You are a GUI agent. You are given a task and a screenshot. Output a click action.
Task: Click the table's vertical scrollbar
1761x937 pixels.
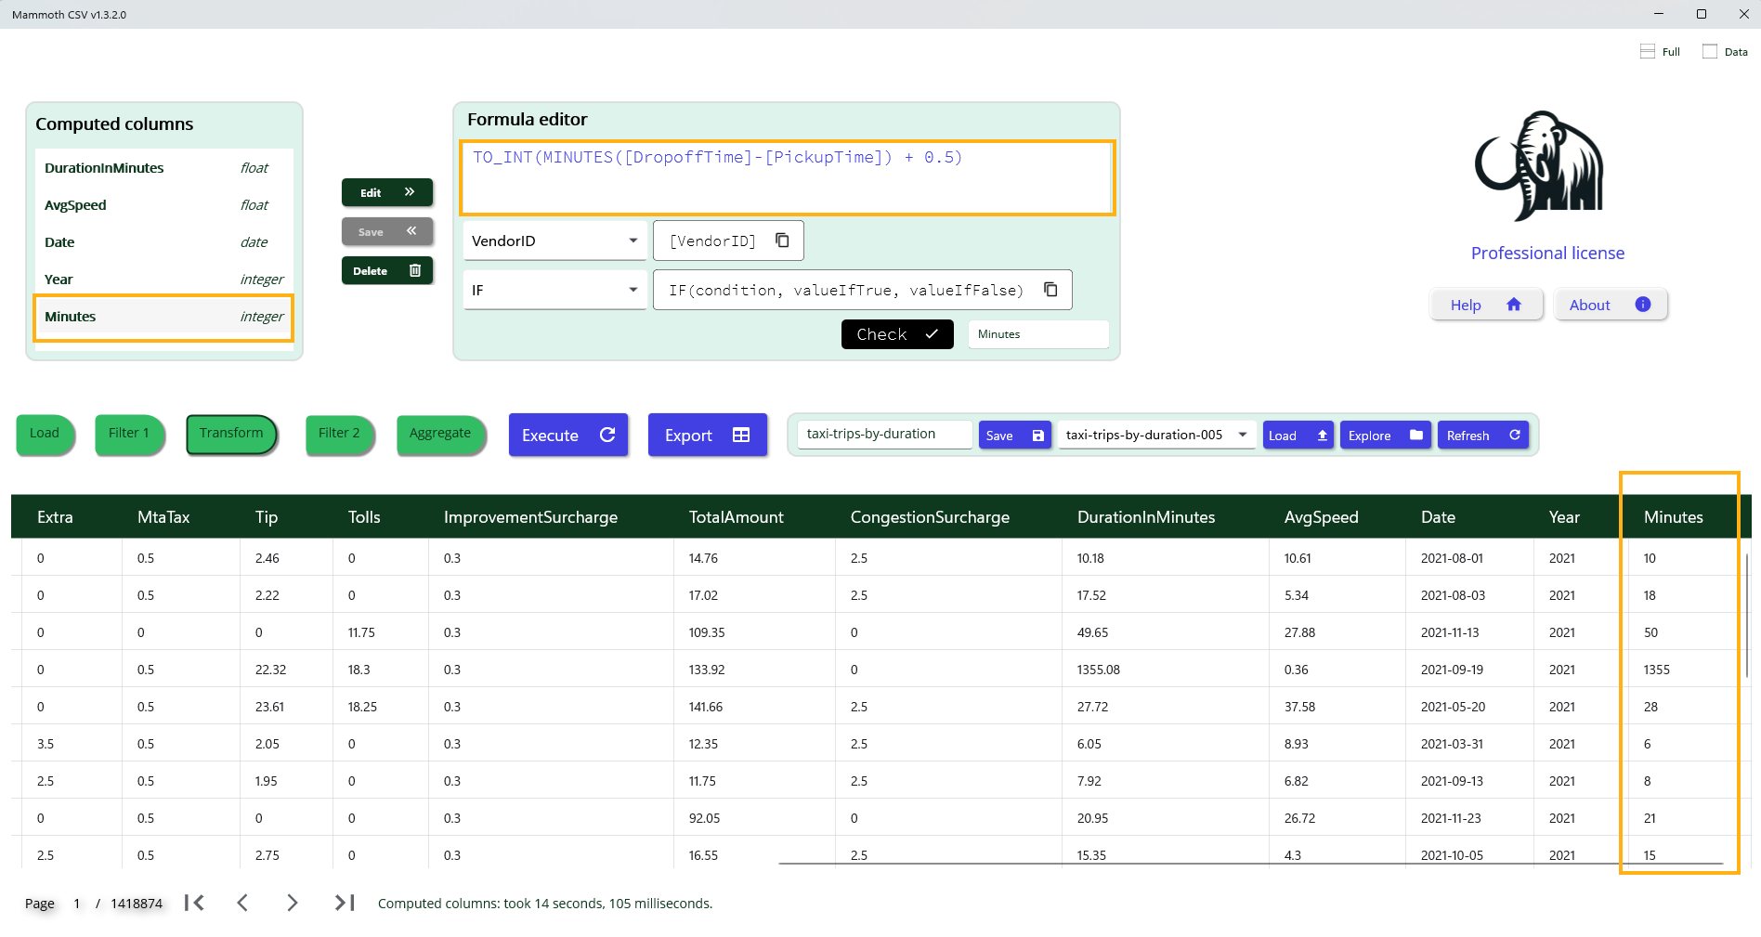pos(1746,615)
